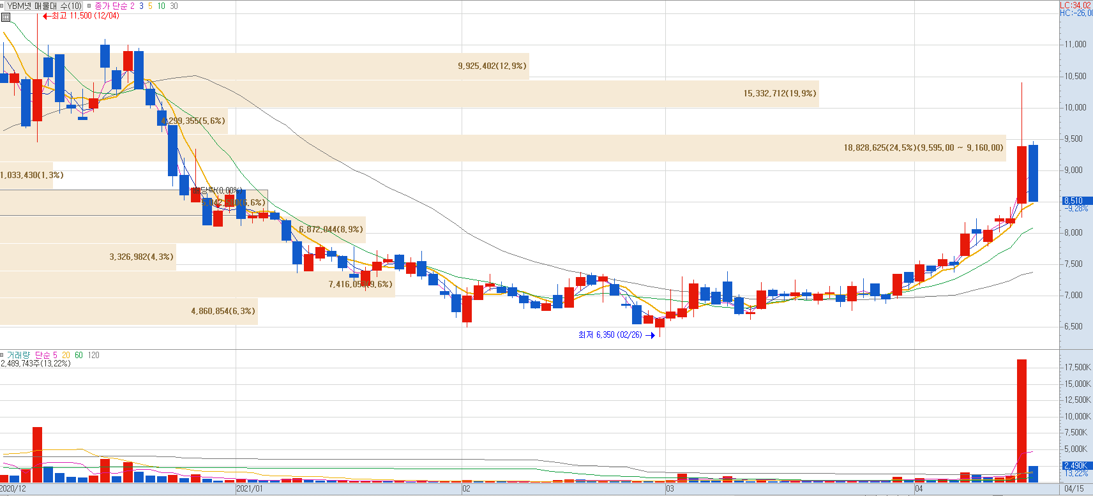The height and width of the screenshot is (496, 1093).
Task: Click the 6,500 price axis label
Action: [x=1073, y=326]
